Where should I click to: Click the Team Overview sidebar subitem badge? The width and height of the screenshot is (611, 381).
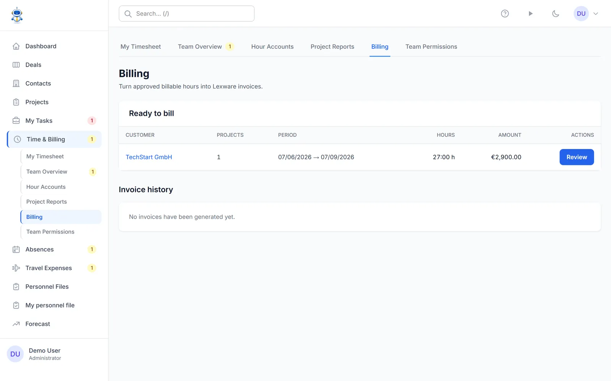pyautogui.click(x=92, y=172)
